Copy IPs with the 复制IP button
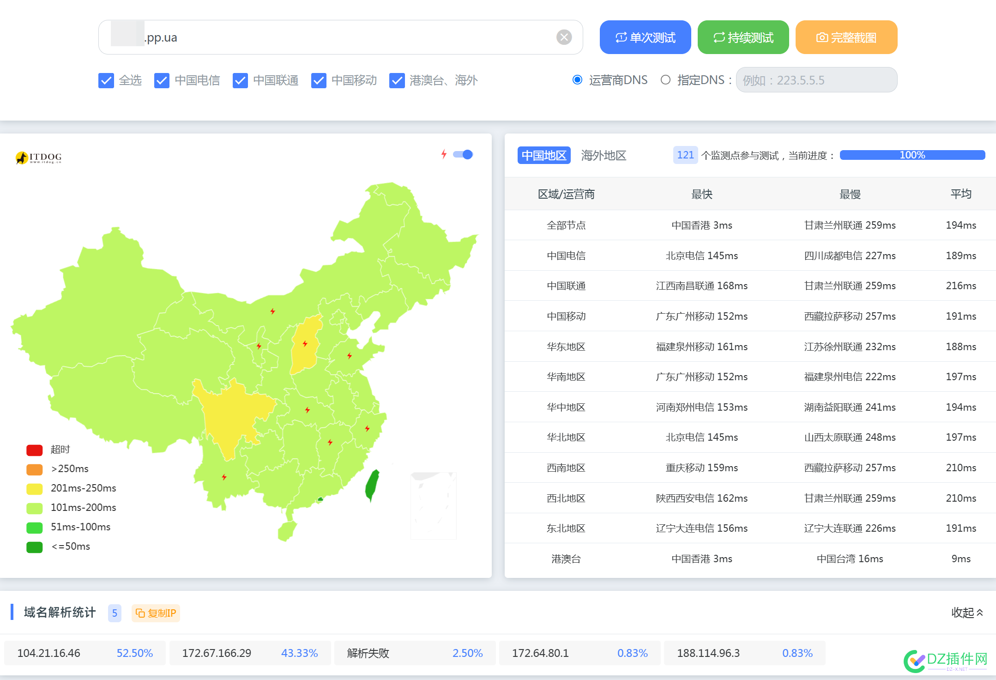This screenshot has width=996, height=680. (x=156, y=613)
